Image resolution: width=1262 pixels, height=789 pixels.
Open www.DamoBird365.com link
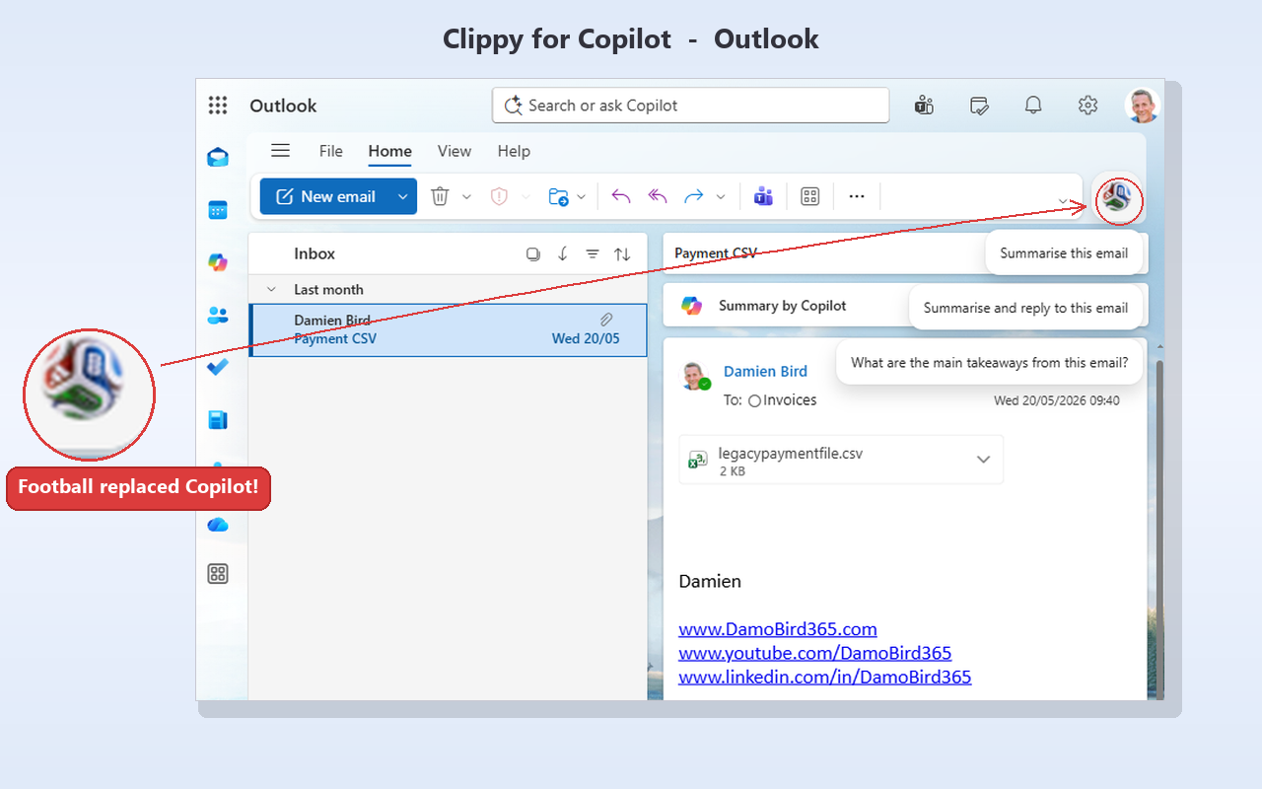(778, 629)
